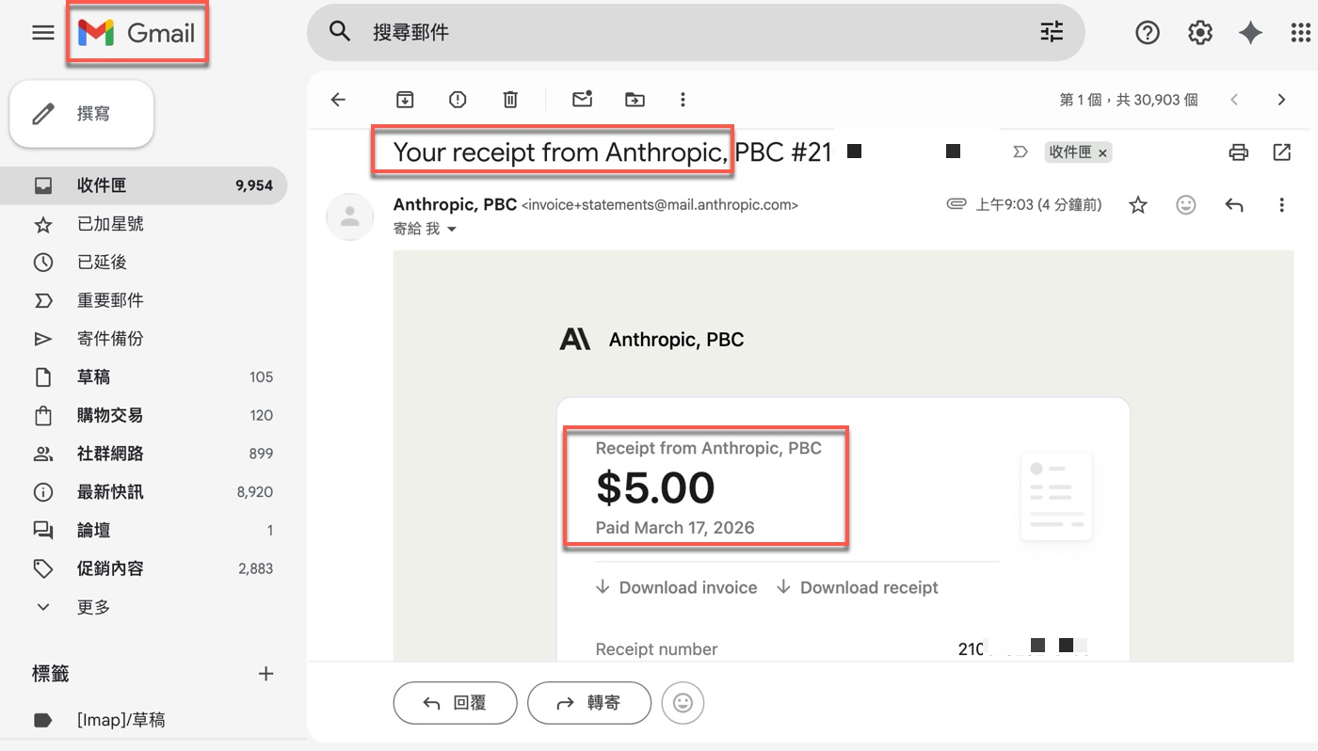Open toolbar more options menu
1318x751 pixels.
coord(683,100)
